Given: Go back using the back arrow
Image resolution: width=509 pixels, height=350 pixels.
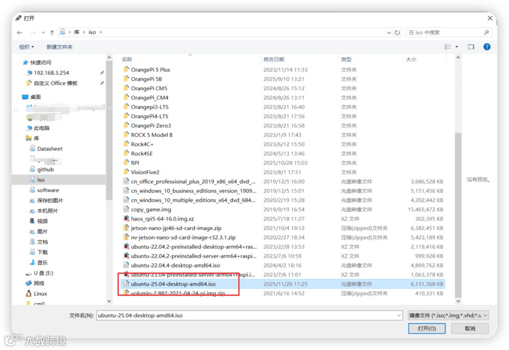Looking at the screenshot, I should click(x=20, y=33).
